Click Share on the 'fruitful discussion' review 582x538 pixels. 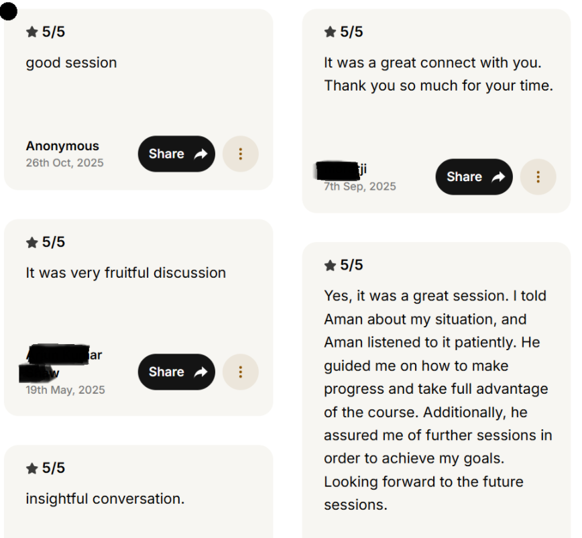click(176, 372)
